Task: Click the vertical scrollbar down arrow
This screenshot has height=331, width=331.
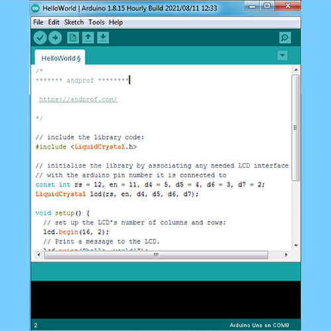Action: pyautogui.click(x=296, y=245)
